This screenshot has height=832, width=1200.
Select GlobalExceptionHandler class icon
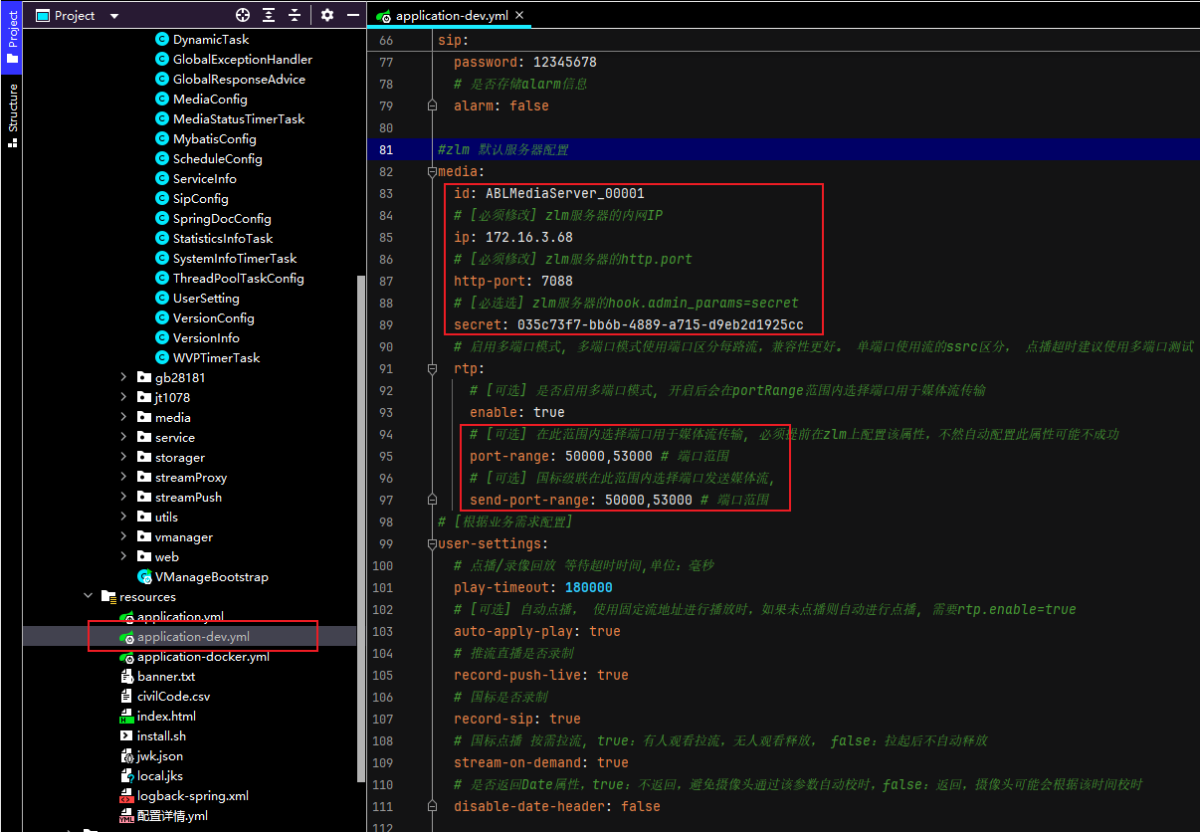tap(162, 59)
